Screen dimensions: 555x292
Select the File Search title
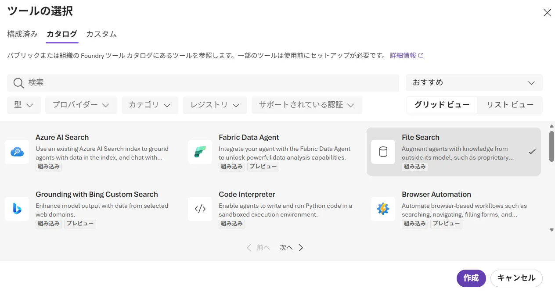pos(421,138)
